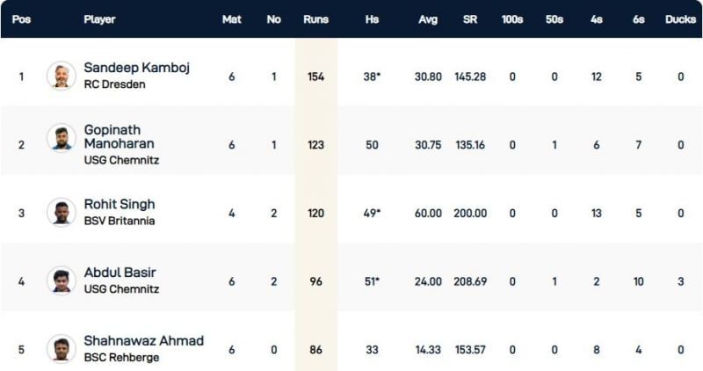Click Gopinath Manoharan's avatar photo
The width and height of the screenshot is (703, 371).
pos(62,144)
